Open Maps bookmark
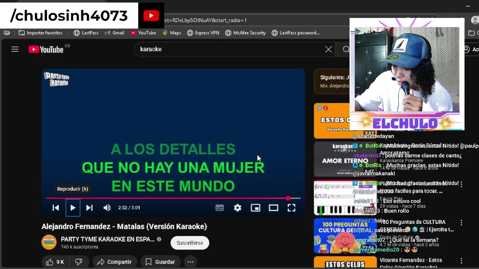 (x=172, y=33)
